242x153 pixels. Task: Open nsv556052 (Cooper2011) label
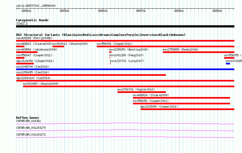[x=151, y=101]
